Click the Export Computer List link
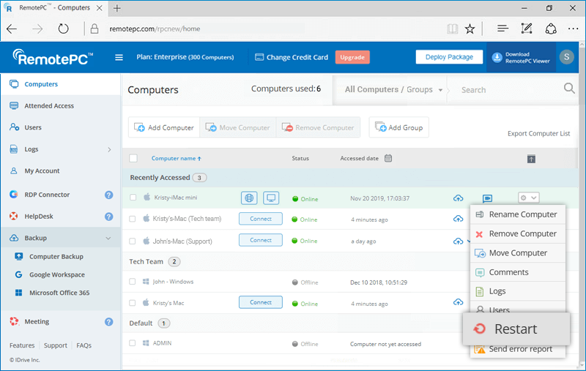 (x=538, y=134)
